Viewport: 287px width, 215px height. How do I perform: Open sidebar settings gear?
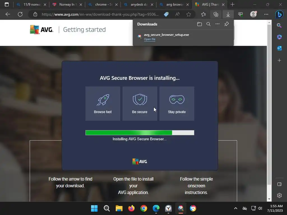[279, 195]
